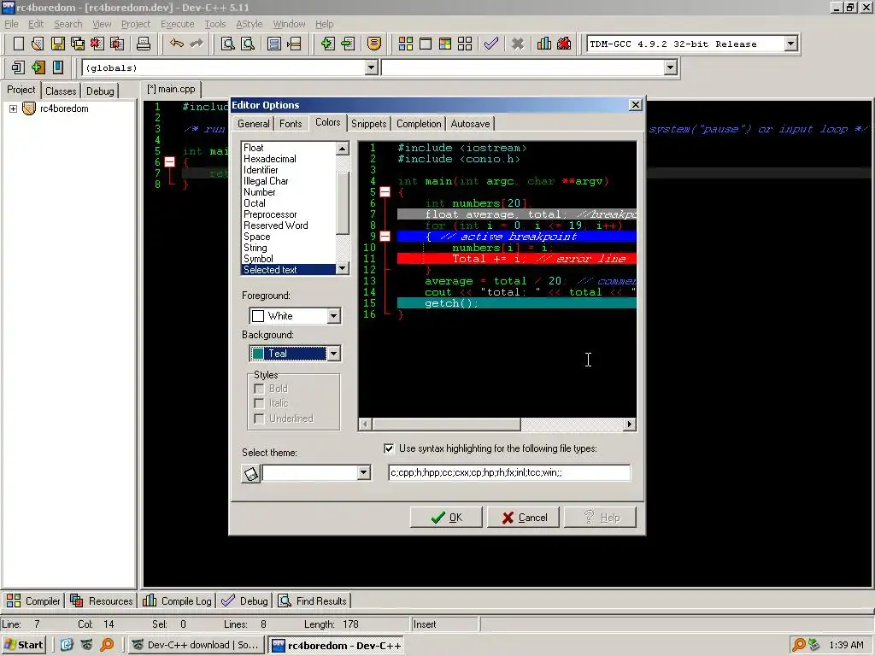
Task: Click the Replace magnifier icon
Action: (x=248, y=44)
